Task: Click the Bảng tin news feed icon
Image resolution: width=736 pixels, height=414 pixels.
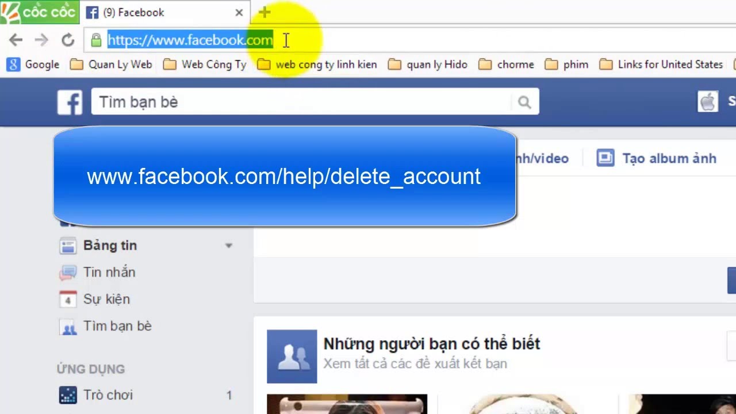Action: click(68, 246)
